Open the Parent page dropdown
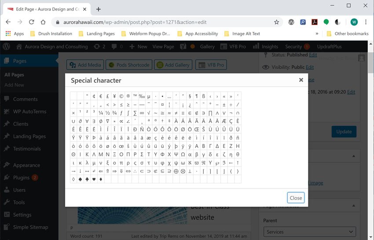This screenshot has height=240, width=374. (310, 232)
